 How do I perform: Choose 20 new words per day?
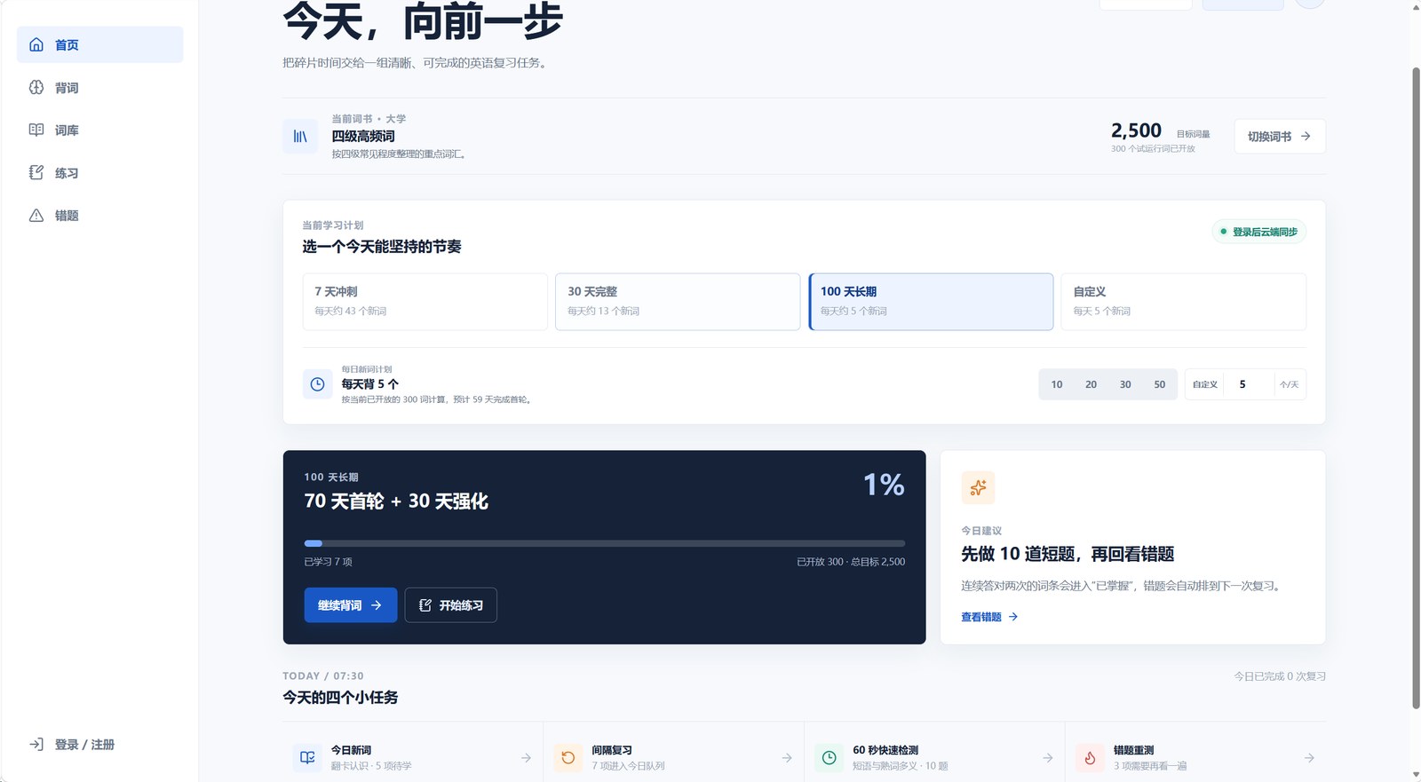(x=1091, y=384)
